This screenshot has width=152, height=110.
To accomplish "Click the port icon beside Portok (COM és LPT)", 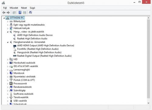I will coord(11,80).
